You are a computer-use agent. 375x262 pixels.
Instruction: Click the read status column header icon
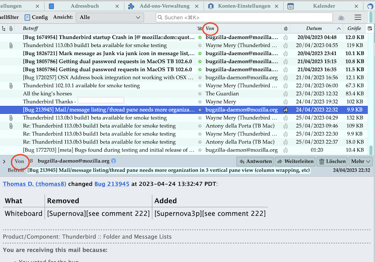click(200, 29)
